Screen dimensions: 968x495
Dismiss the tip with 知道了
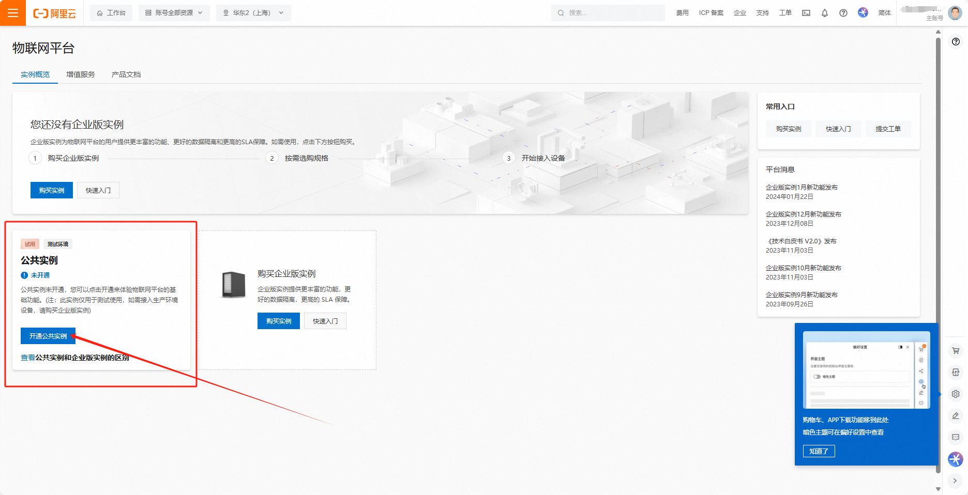(x=819, y=451)
